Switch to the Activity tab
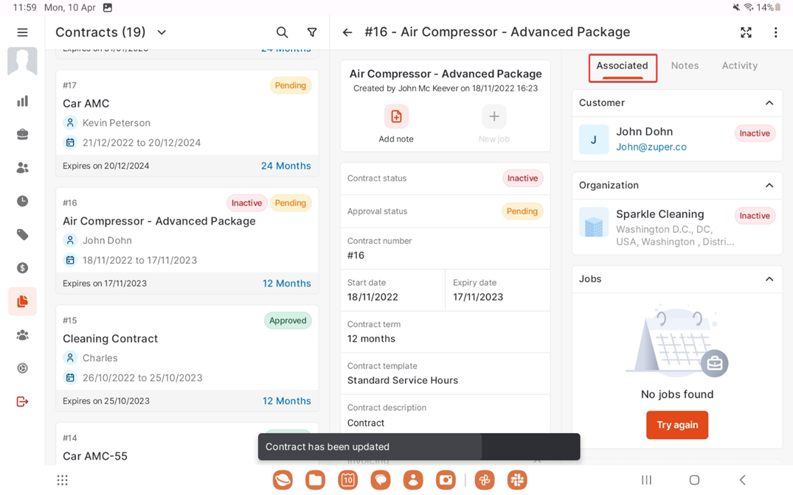793x495 pixels. click(x=739, y=66)
